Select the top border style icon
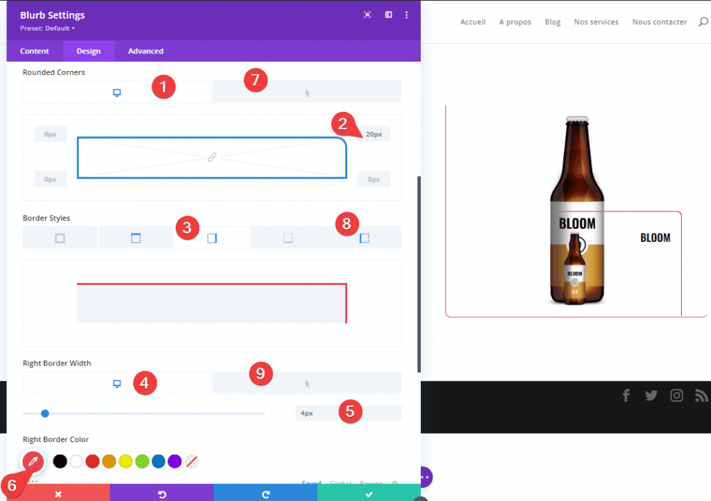The image size is (711, 501). tap(135, 238)
